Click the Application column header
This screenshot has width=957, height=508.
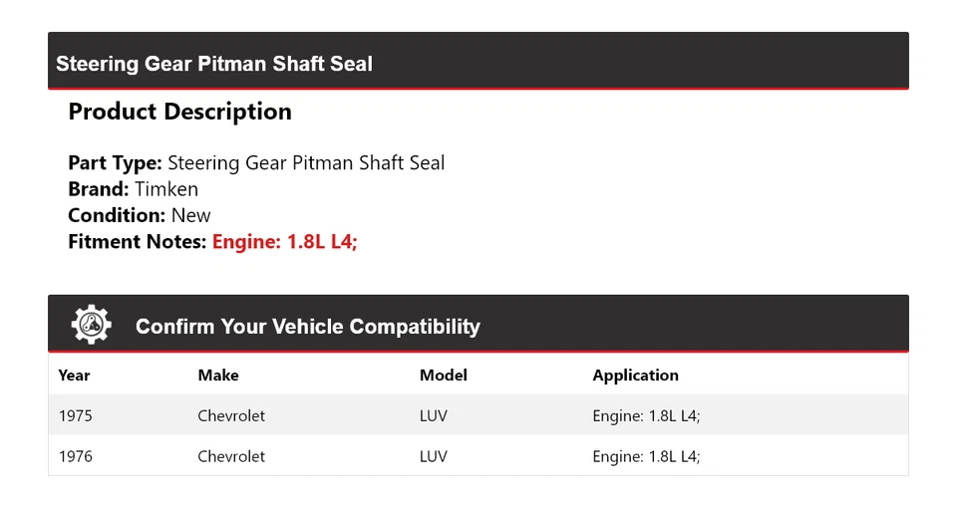coord(635,376)
